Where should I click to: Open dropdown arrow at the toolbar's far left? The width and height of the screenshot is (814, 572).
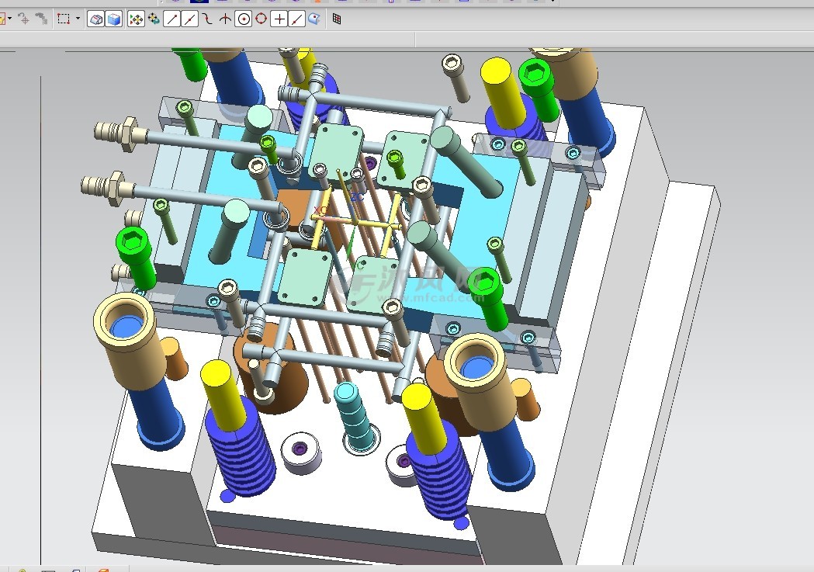[9, 19]
